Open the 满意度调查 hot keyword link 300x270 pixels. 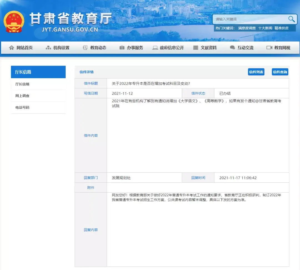pos(246,28)
